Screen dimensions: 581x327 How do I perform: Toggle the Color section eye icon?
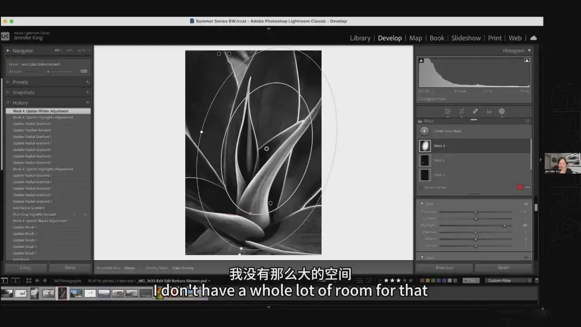click(526, 258)
